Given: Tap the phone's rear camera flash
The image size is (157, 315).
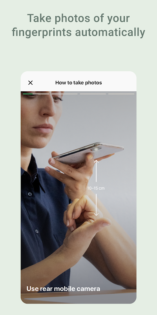Looking at the screenshot, I should coord(96,149).
